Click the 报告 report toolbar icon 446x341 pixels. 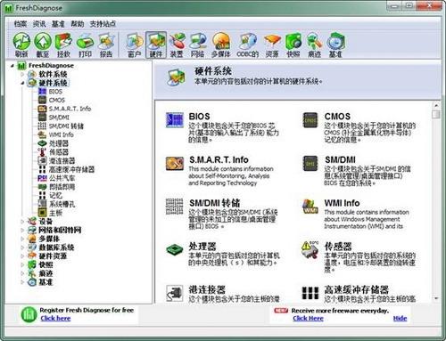click(x=106, y=45)
